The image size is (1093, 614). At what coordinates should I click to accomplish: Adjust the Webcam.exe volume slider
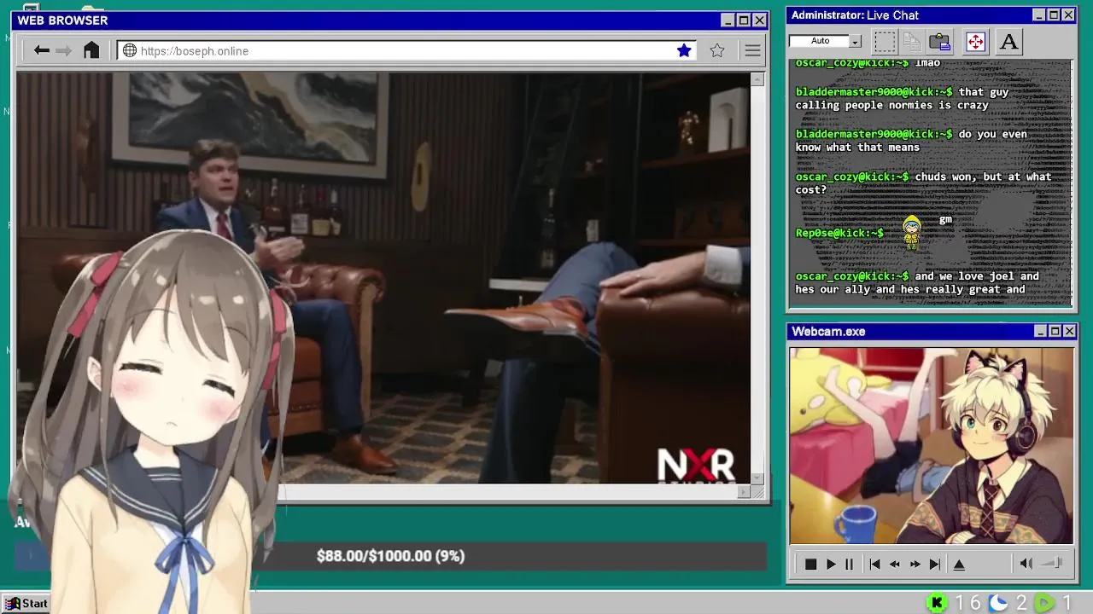click(1054, 563)
